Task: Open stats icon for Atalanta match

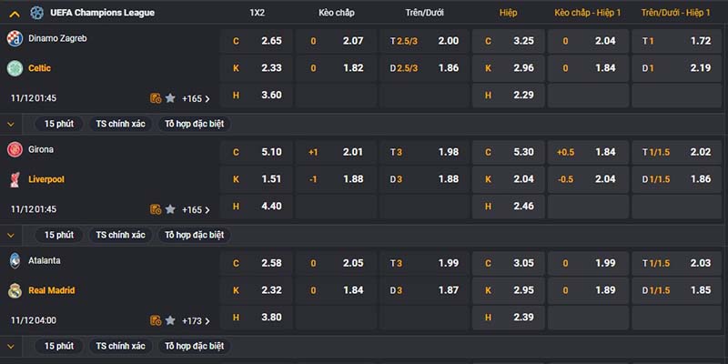Action: 156,320
